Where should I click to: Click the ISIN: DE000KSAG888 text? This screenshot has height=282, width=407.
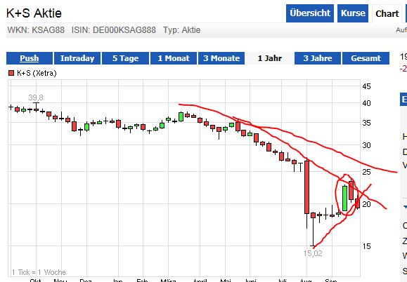[114, 30]
